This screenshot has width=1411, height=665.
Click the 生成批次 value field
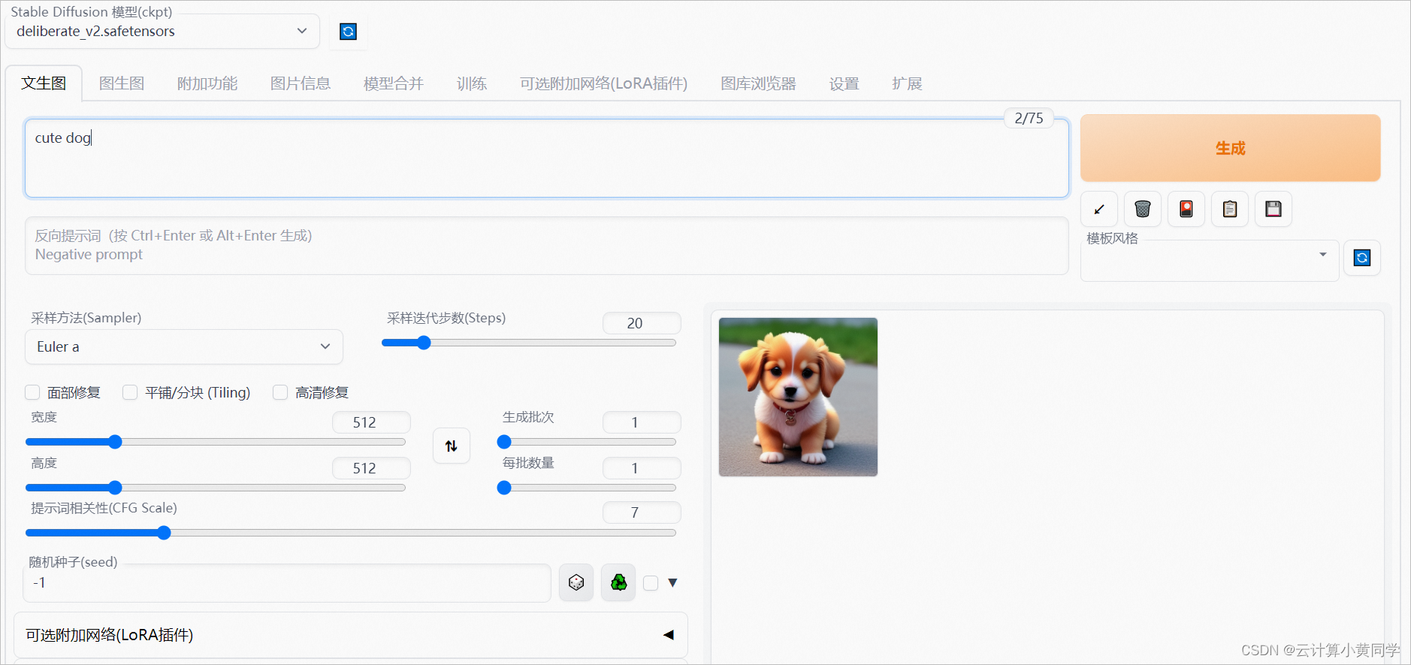point(642,422)
